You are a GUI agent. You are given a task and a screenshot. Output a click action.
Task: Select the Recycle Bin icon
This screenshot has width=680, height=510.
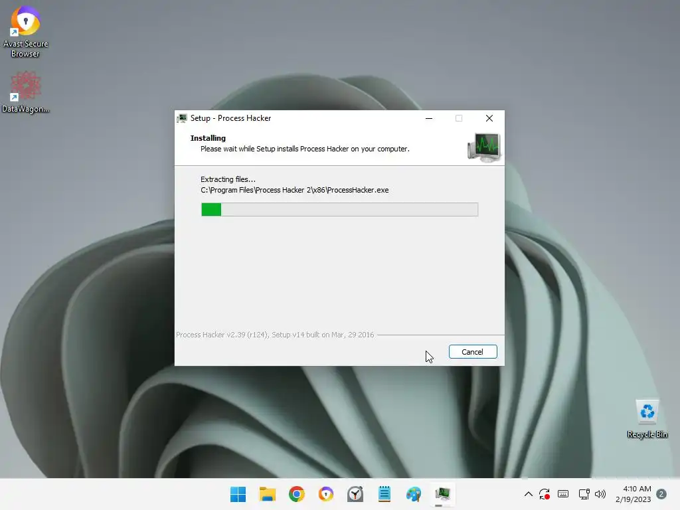click(647, 419)
